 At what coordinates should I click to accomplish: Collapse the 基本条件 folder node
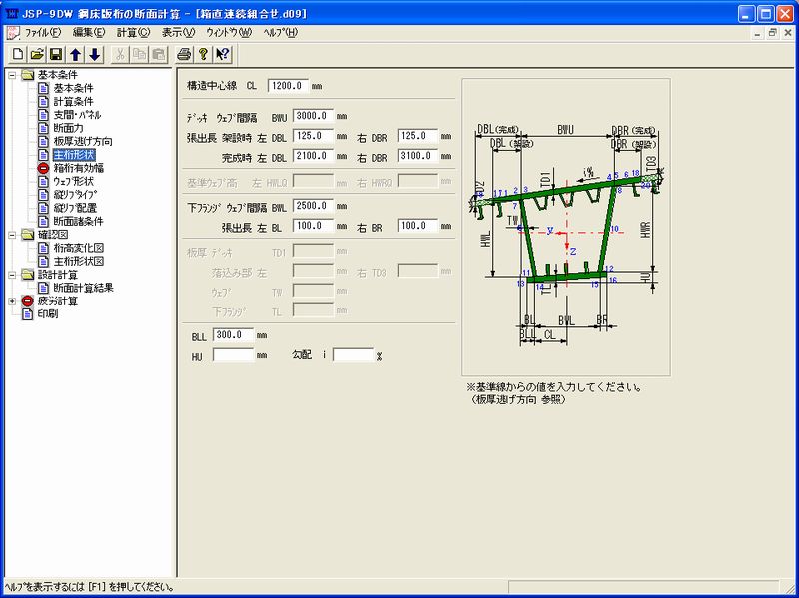point(12,75)
